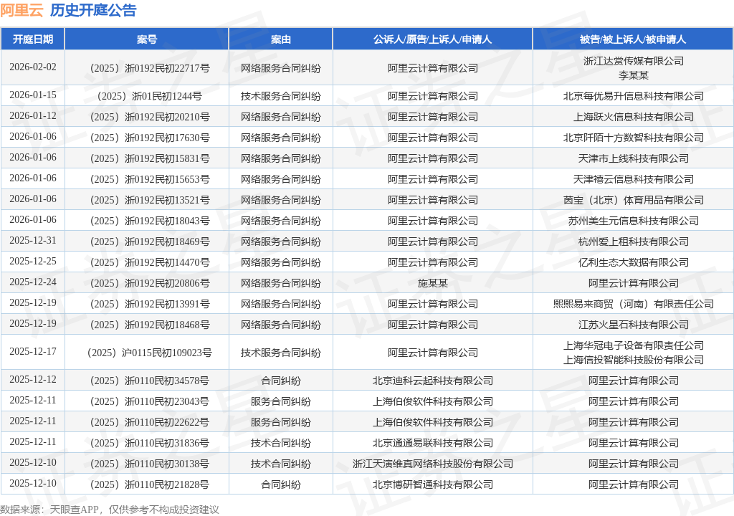Click defendant 浙江达赏传媒有限公司
Image resolution: width=734 pixels, height=516 pixels.
[634, 61]
